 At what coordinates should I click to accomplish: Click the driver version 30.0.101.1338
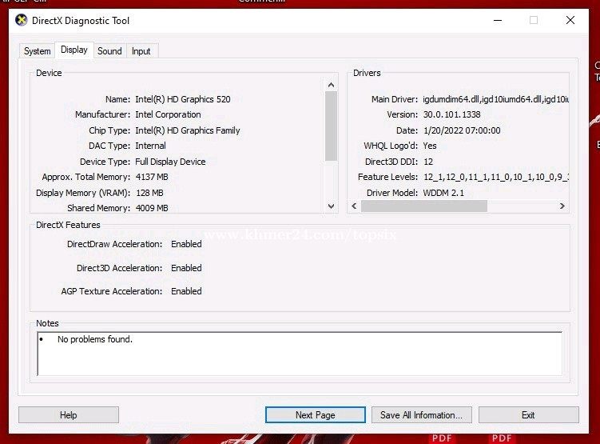pos(451,114)
